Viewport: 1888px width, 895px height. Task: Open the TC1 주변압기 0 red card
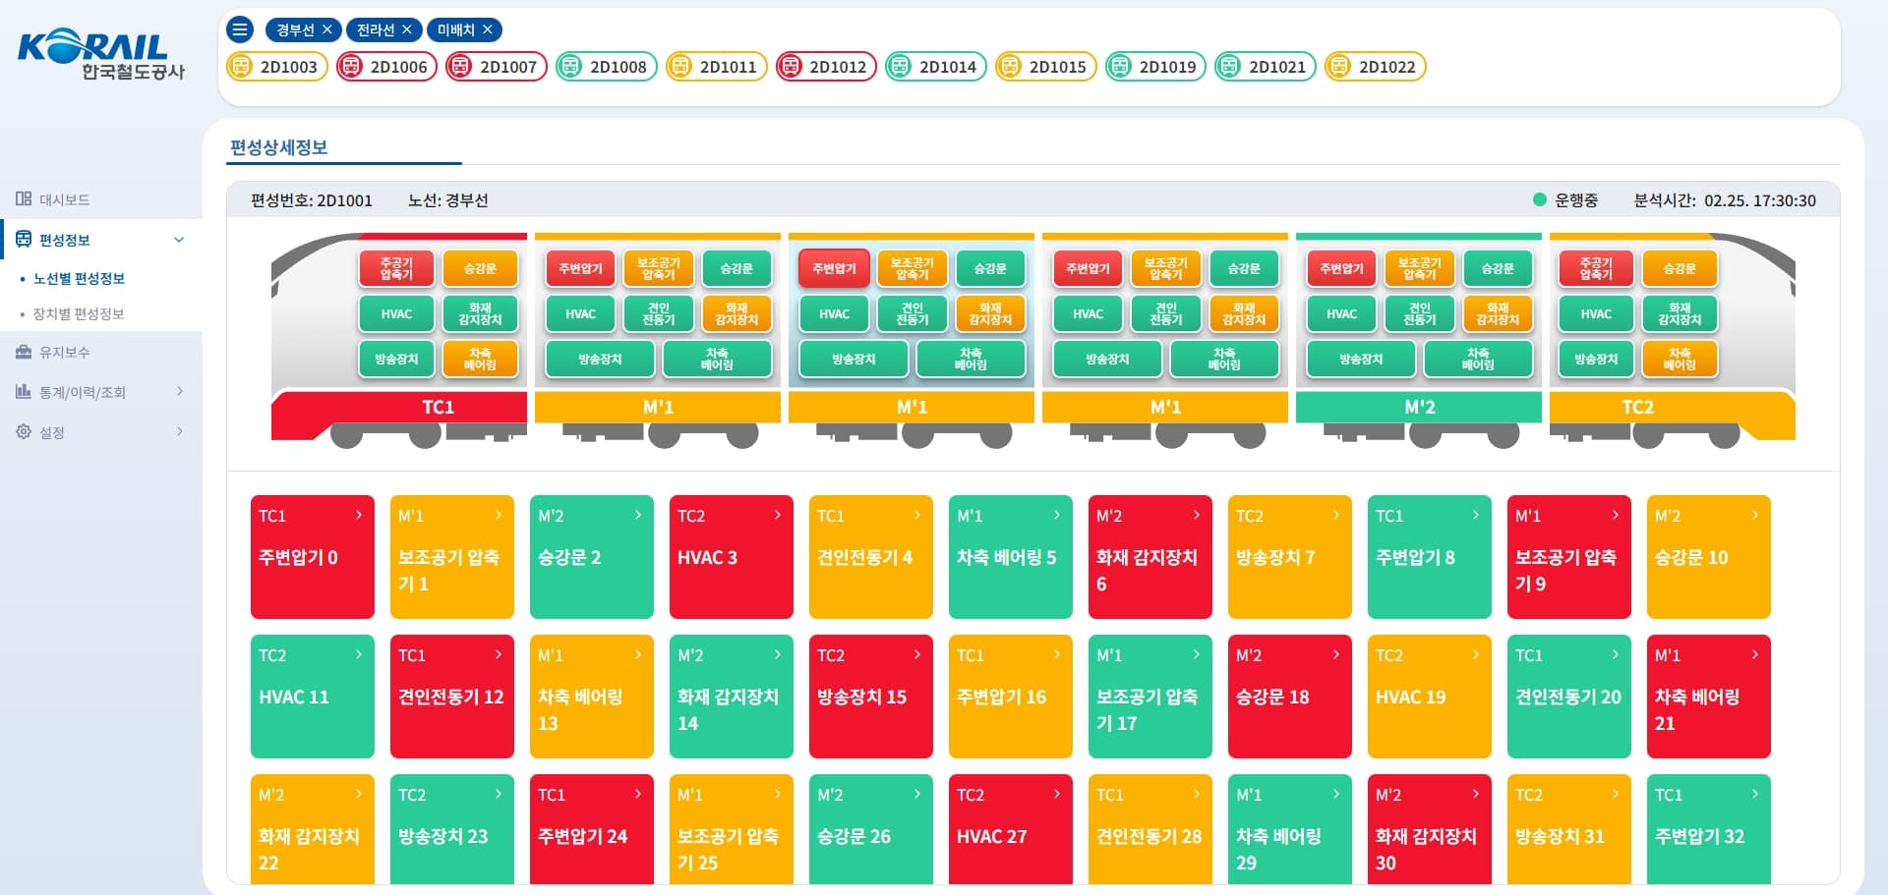pyautogui.click(x=312, y=556)
